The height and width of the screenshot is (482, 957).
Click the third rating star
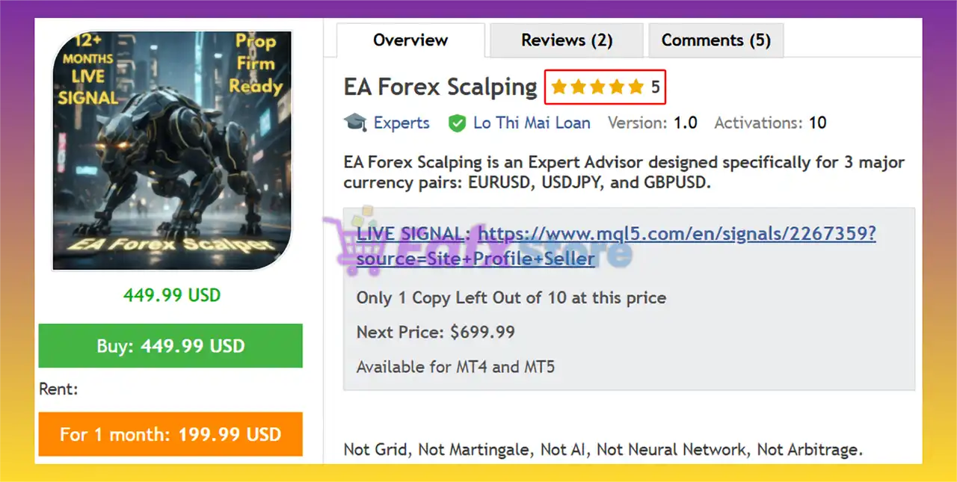[597, 87]
